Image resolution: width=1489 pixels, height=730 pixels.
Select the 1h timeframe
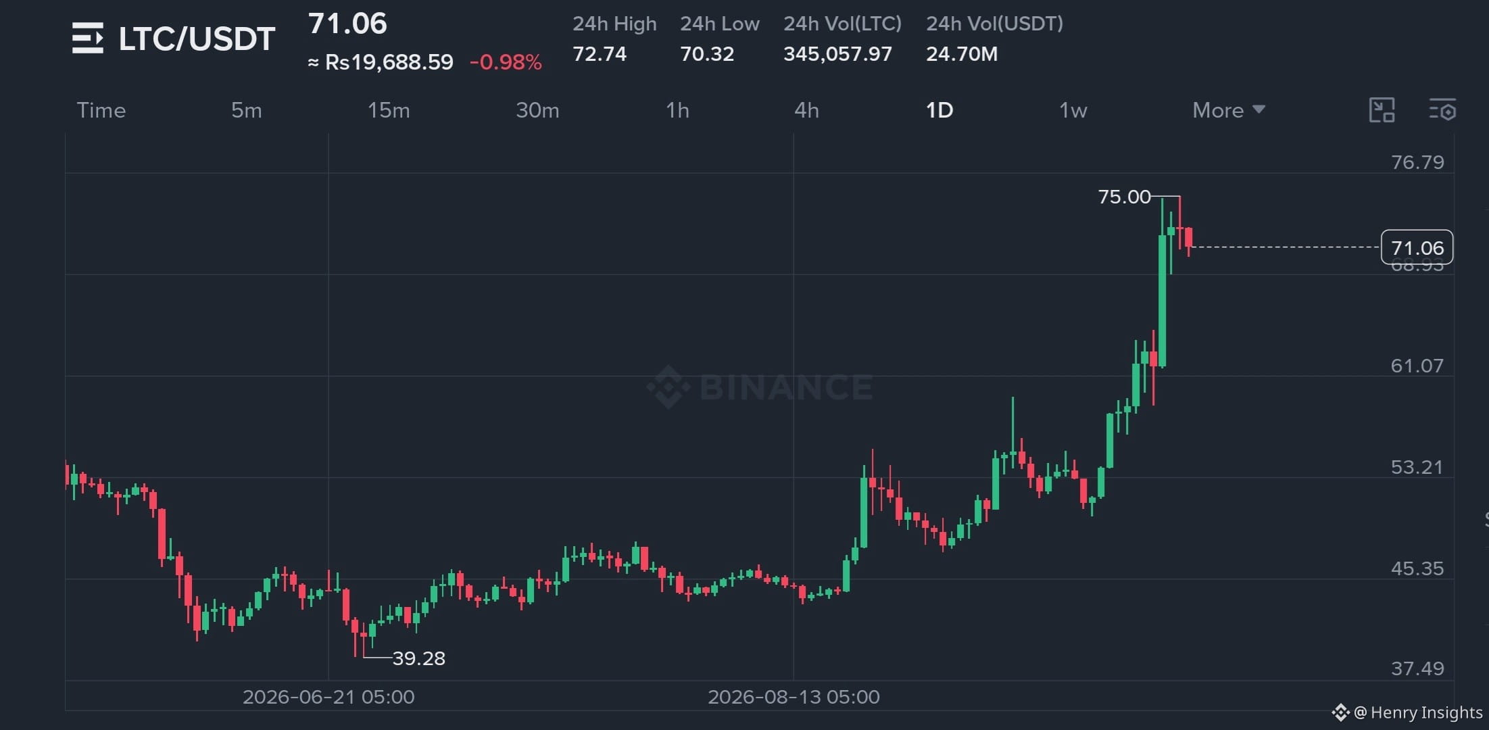click(677, 110)
